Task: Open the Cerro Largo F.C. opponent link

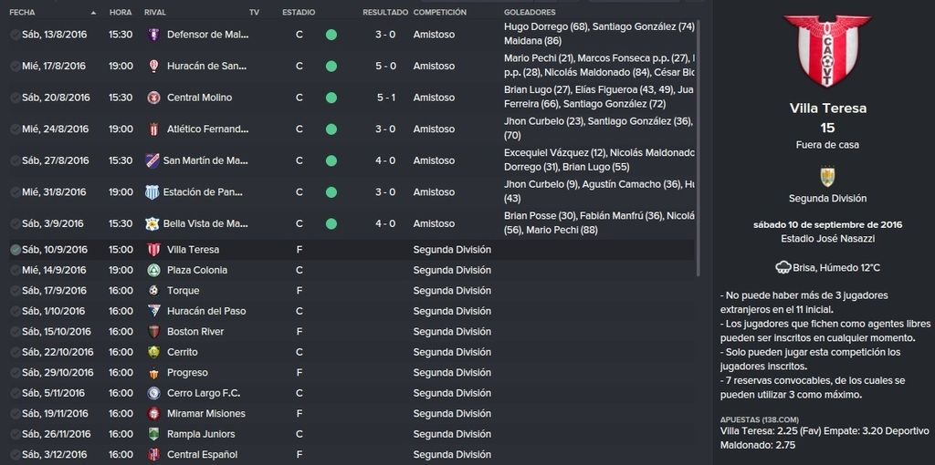Action: (203, 393)
